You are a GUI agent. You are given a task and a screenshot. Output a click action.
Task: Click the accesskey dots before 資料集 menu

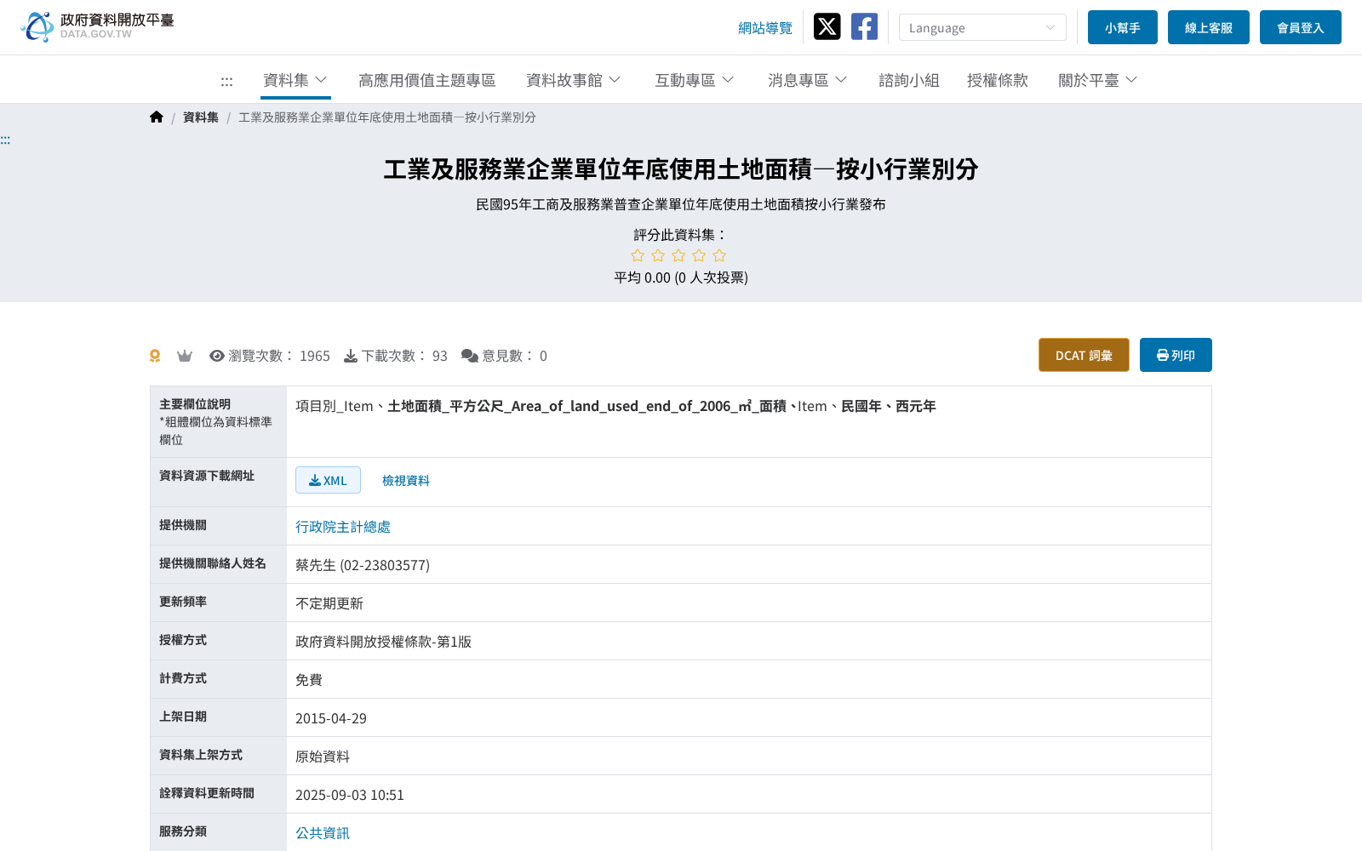(x=226, y=81)
